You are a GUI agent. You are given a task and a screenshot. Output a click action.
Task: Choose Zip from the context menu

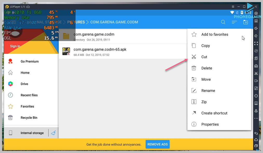pos(219,102)
